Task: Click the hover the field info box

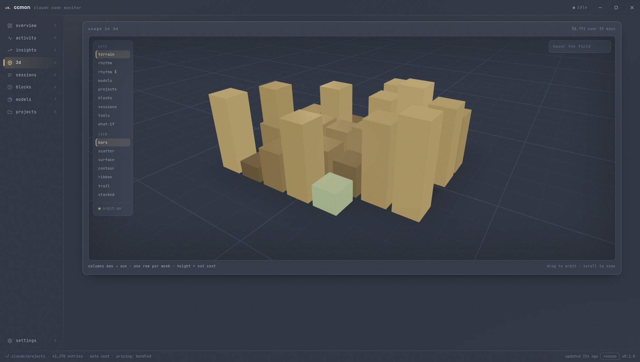Action: coord(580,46)
